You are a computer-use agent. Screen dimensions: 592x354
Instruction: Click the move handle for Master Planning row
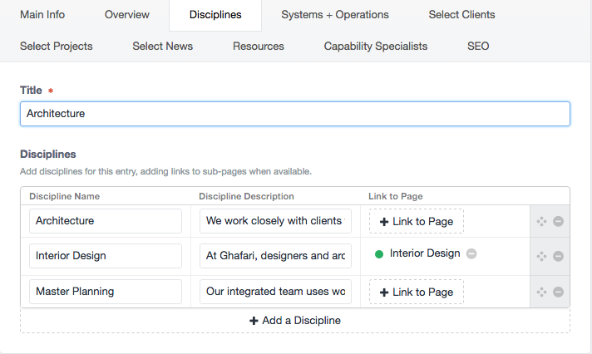[x=541, y=292]
